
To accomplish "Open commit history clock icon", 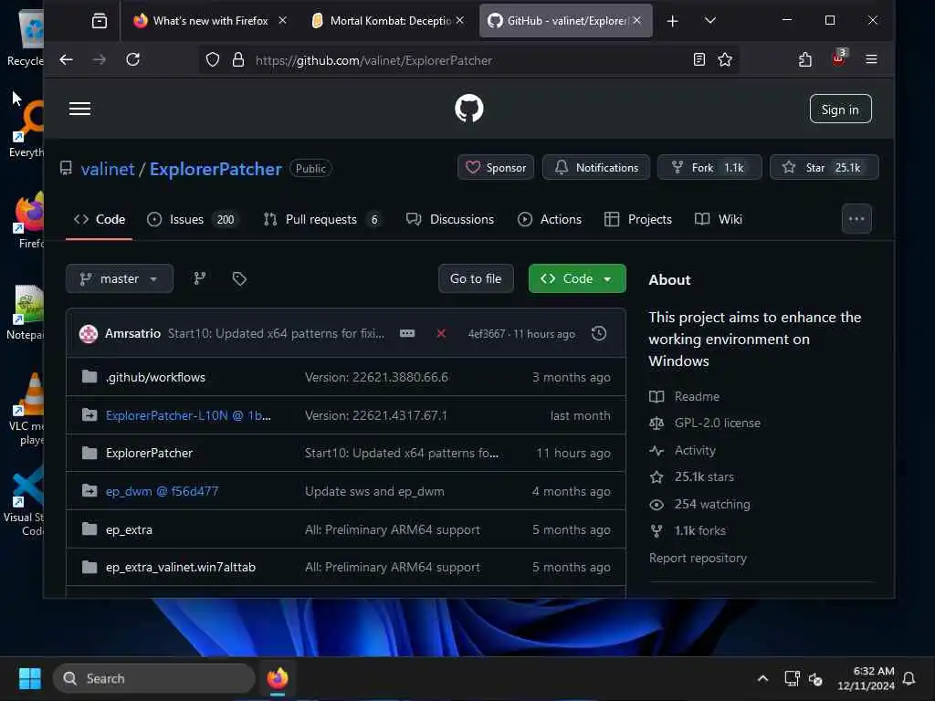I will 599,333.
